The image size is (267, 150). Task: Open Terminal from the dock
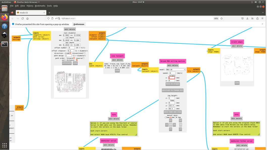coord(5,44)
